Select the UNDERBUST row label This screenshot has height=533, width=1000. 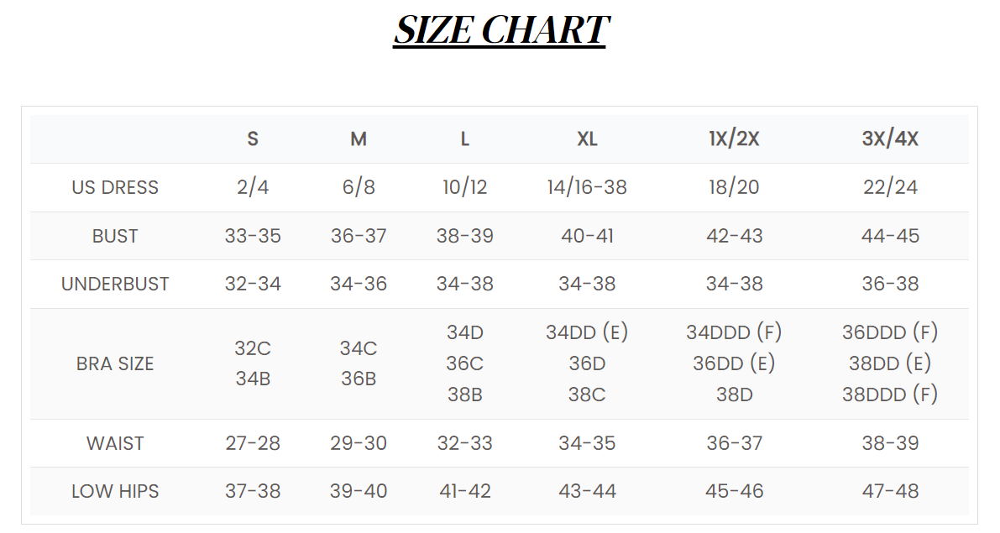(x=115, y=284)
